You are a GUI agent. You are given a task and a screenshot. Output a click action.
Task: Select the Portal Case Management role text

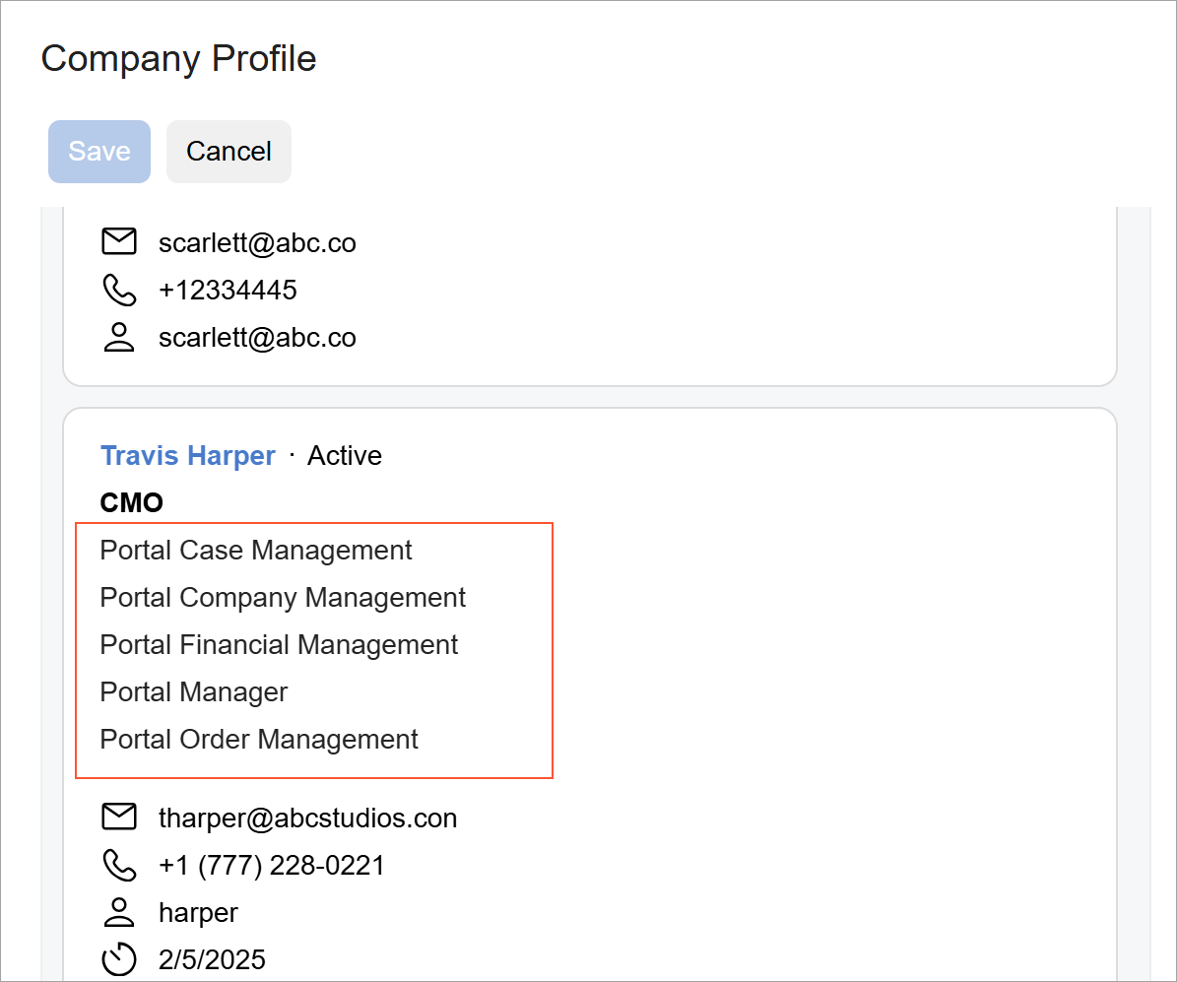coord(256,551)
